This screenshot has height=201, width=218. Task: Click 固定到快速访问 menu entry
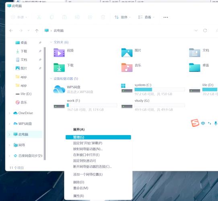click(x=84, y=161)
